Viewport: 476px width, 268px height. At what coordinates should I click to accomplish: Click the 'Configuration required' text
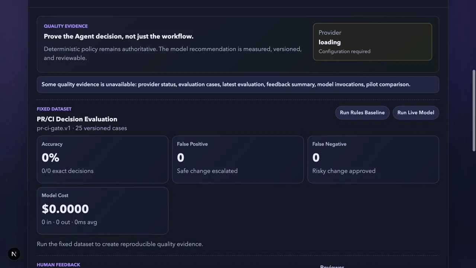coord(344,51)
